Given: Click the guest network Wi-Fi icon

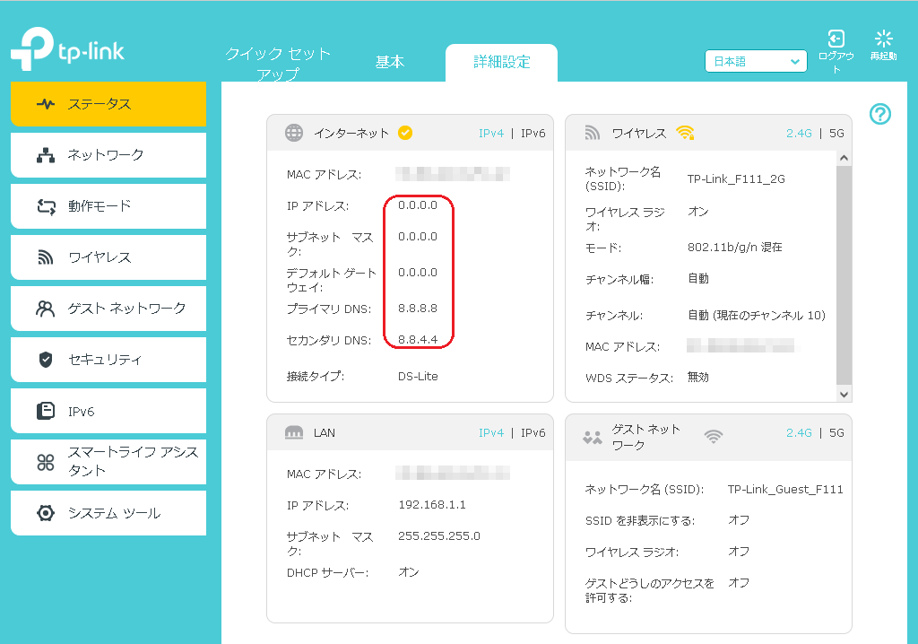Looking at the screenshot, I should pos(714,437).
